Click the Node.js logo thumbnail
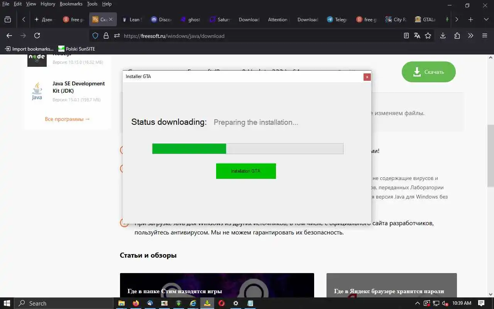The image size is (494, 309). [37, 61]
